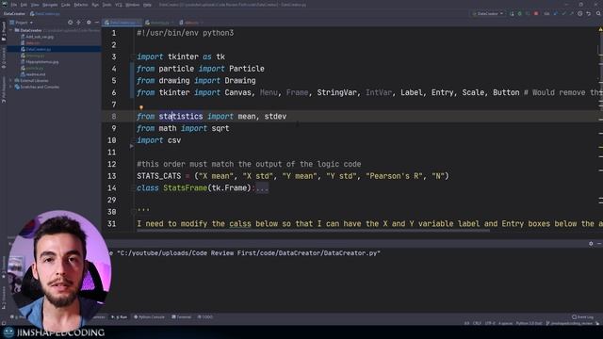This screenshot has height=339, width=603.
Task: Open the Navigate menu
Action: (x=50, y=5)
